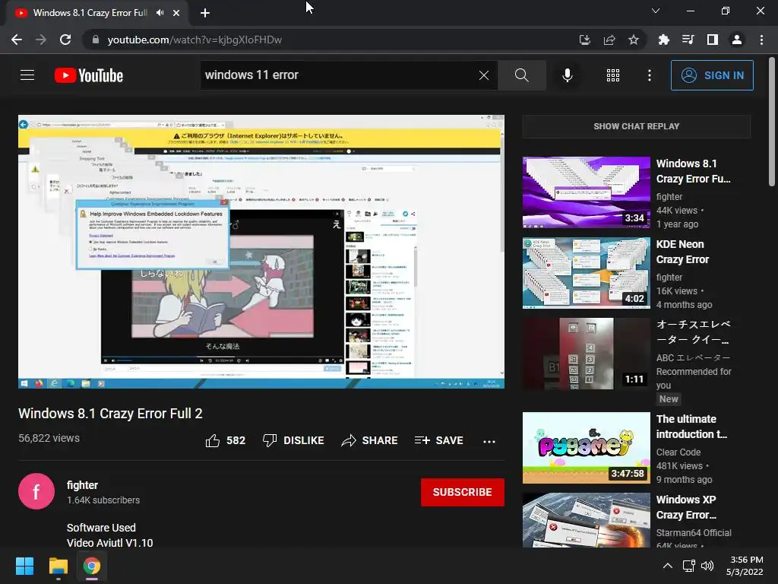Dislike the video
Viewport: 778px width, 584px height.
293,440
